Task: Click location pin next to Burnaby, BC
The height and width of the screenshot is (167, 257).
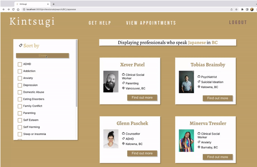Action: pos(199,147)
